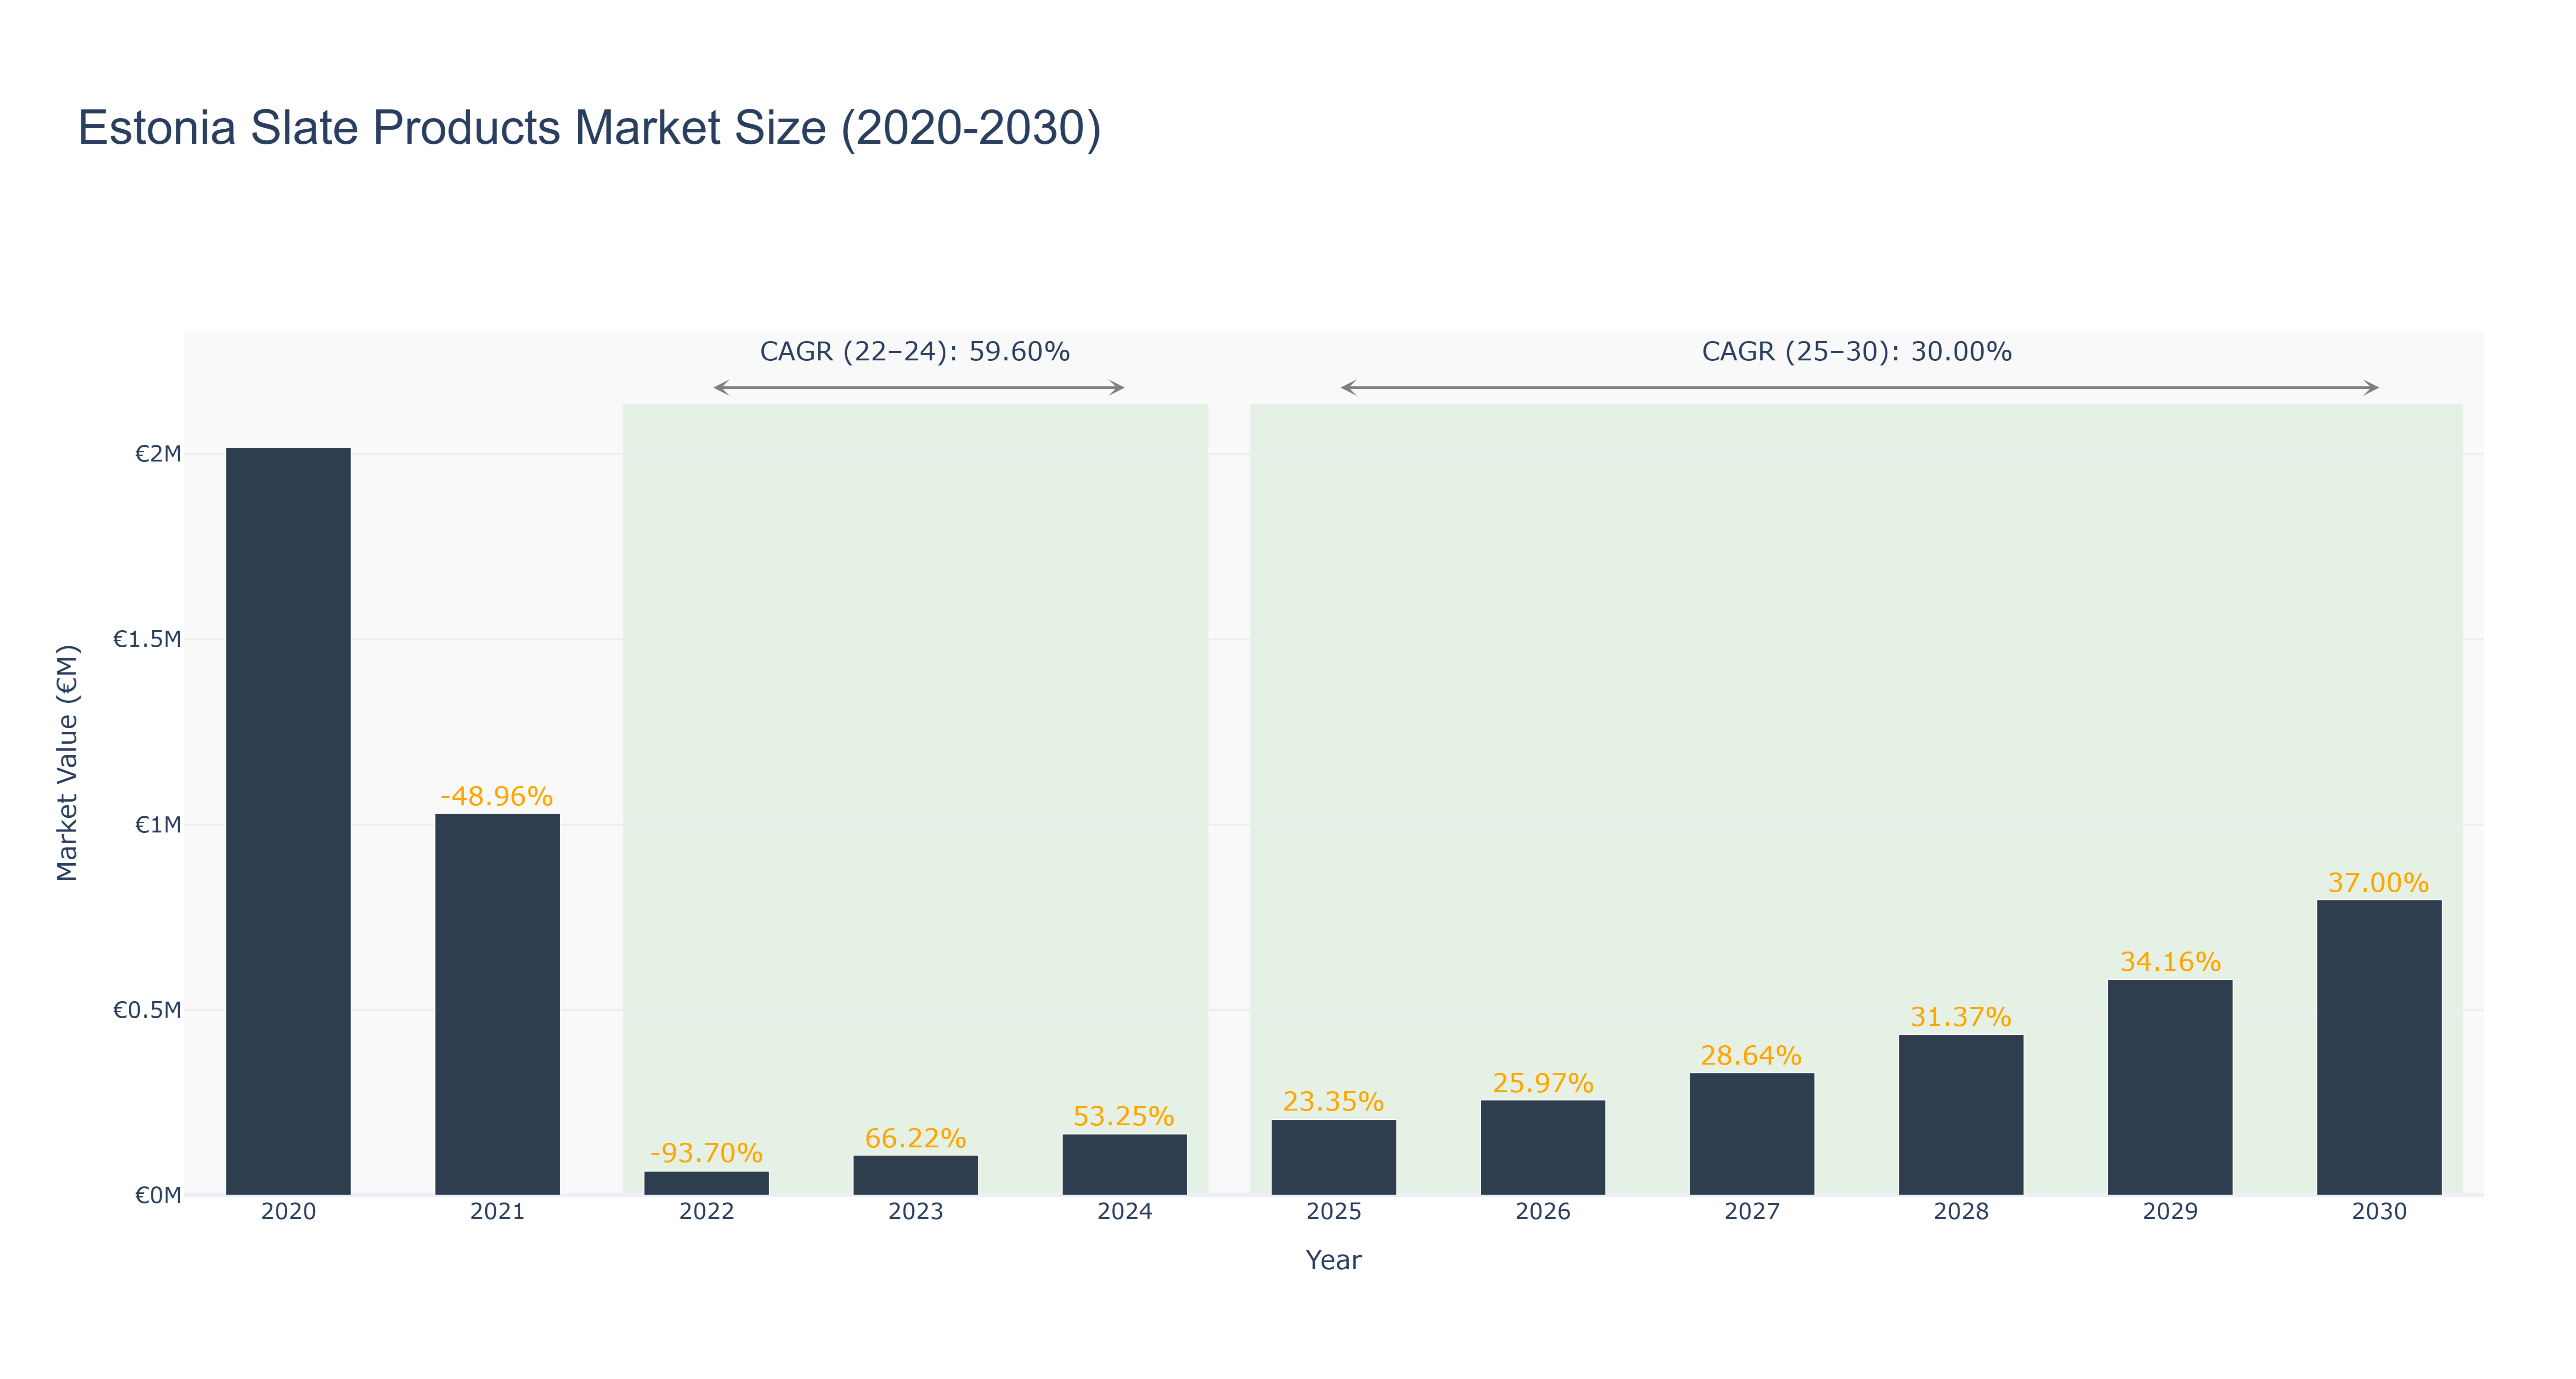Click the 53.25% growth label
The height and width of the screenshot is (1379, 2576).
[x=1124, y=1116]
